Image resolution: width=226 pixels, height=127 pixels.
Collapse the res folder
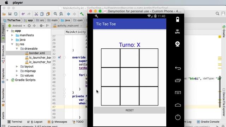click(x=12, y=44)
